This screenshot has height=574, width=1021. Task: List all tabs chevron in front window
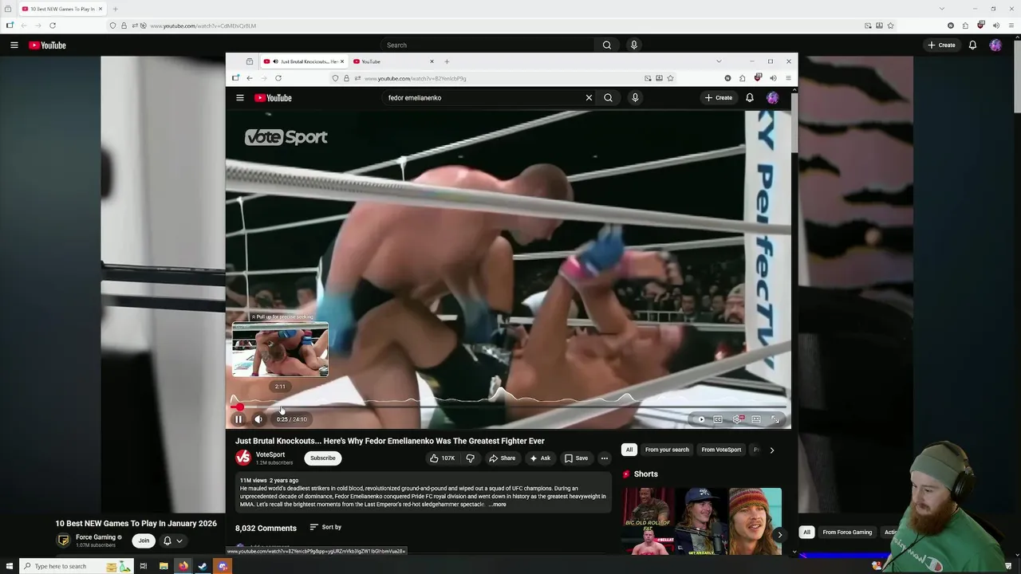click(x=719, y=61)
